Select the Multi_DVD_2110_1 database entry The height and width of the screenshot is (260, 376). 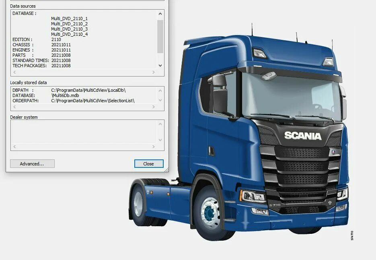(x=69, y=18)
